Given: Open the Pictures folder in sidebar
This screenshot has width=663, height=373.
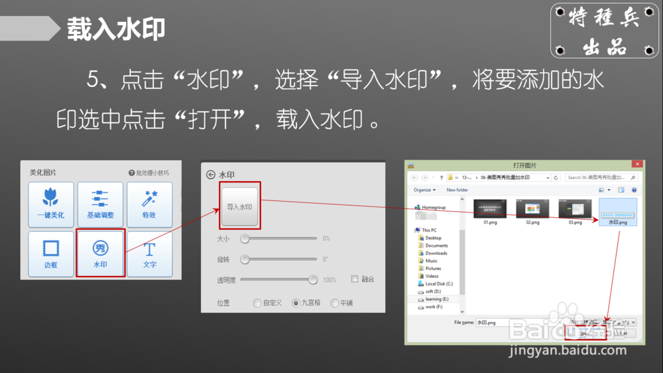Looking at the screenshot, I should click(429, 268).
